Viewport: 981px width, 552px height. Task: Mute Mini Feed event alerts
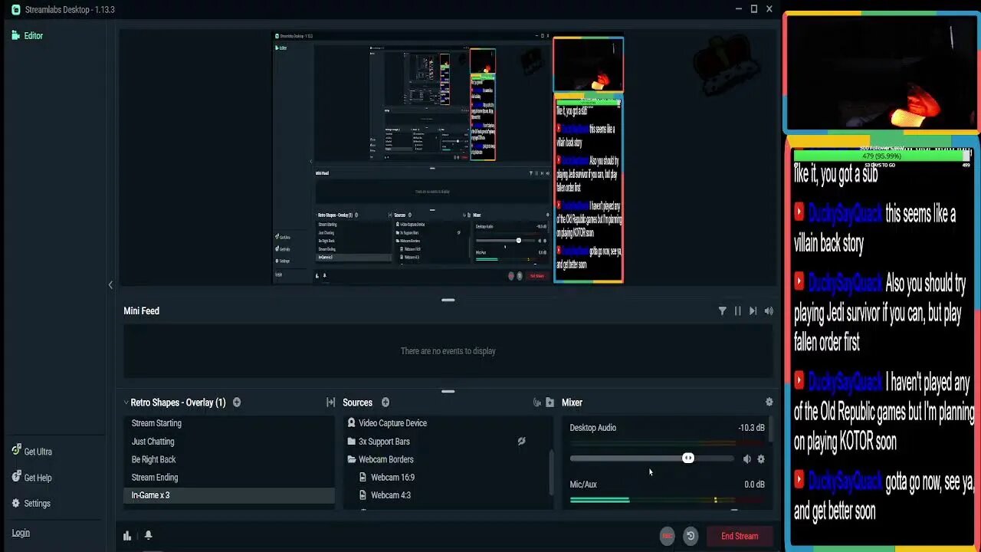tap(769, 310)
